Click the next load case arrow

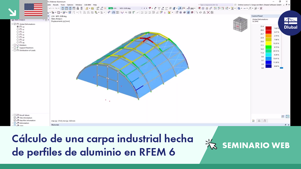pos(147,8)
